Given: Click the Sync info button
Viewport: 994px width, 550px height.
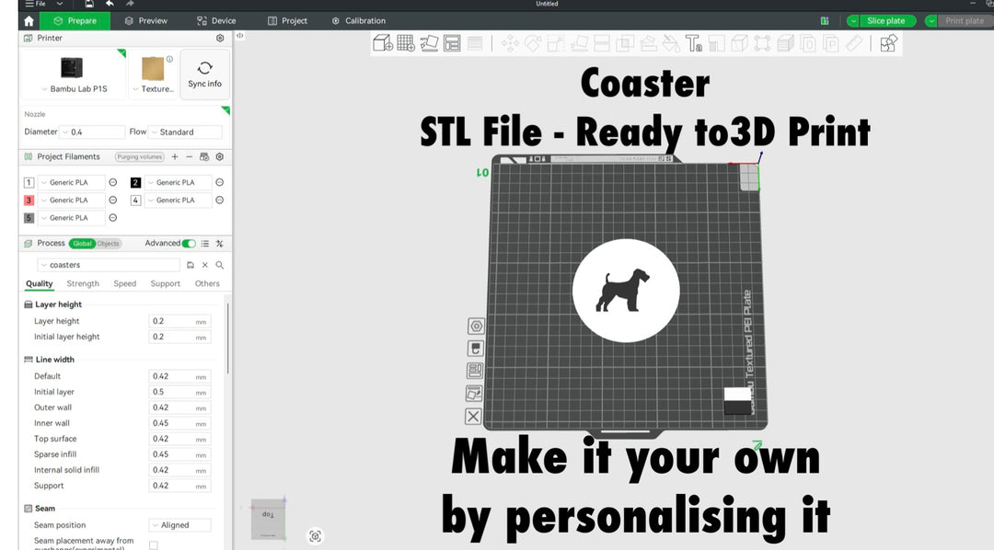Looking at the screenshot, I should coord(204,74).
